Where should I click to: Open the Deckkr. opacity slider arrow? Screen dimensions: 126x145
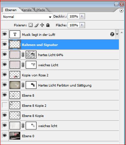point(82,17)
